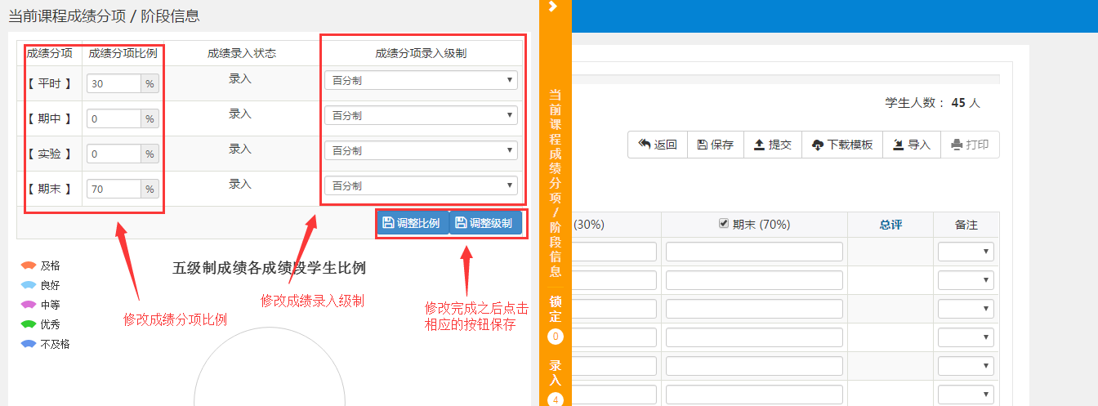This screenshot has width=1098, height=406.
Task: Toggle 优秀 legend series in chart
Action: point(41,324)
